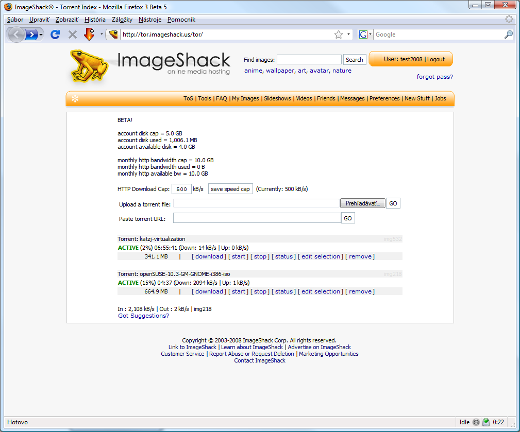This screenshot has width=520, height=432.
Task: Open the Tools navigation link
Action: pos(204,98)
